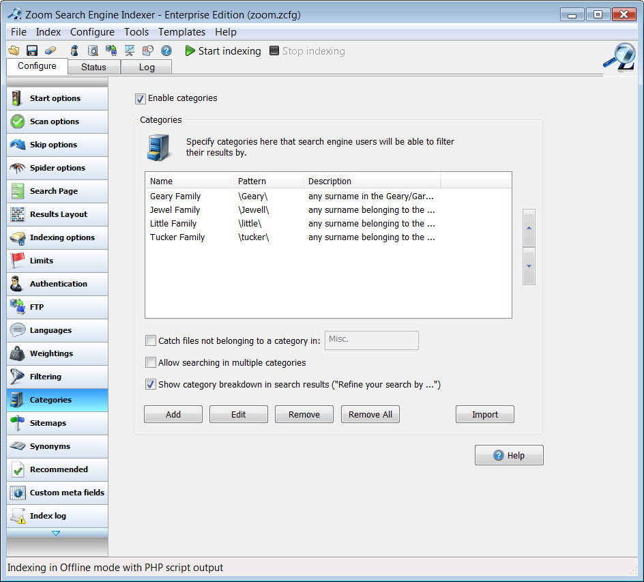Open Recommended section

(x=57, y=469)
